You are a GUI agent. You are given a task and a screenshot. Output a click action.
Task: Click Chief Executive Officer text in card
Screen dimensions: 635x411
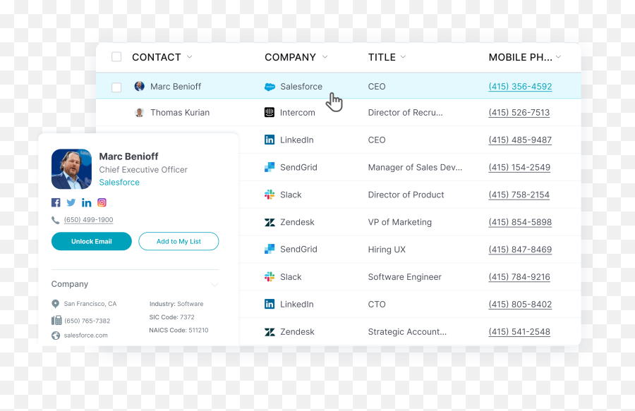[143, 170]
